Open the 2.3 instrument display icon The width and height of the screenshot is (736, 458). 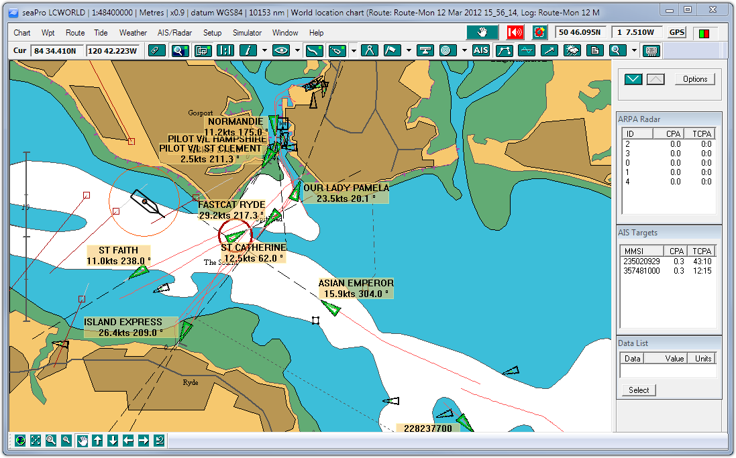pos(651,51)
